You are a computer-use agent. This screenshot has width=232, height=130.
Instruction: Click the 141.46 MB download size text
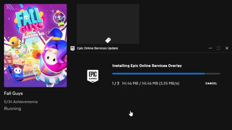[151, 83]
